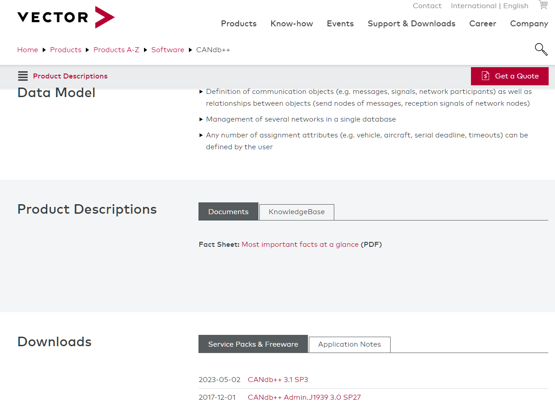Go to Software breadcrumb
The image size is (555, 412).
[168, 50]
